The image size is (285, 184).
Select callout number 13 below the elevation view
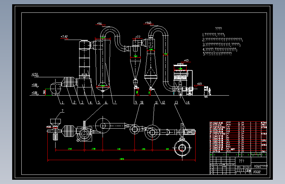(x=176, y=102)
